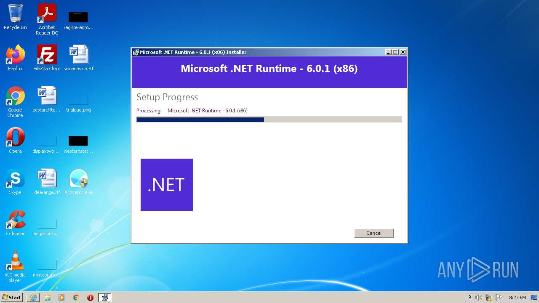
Task: Select the installer taskbar button
Action: [x=105, y=298]
